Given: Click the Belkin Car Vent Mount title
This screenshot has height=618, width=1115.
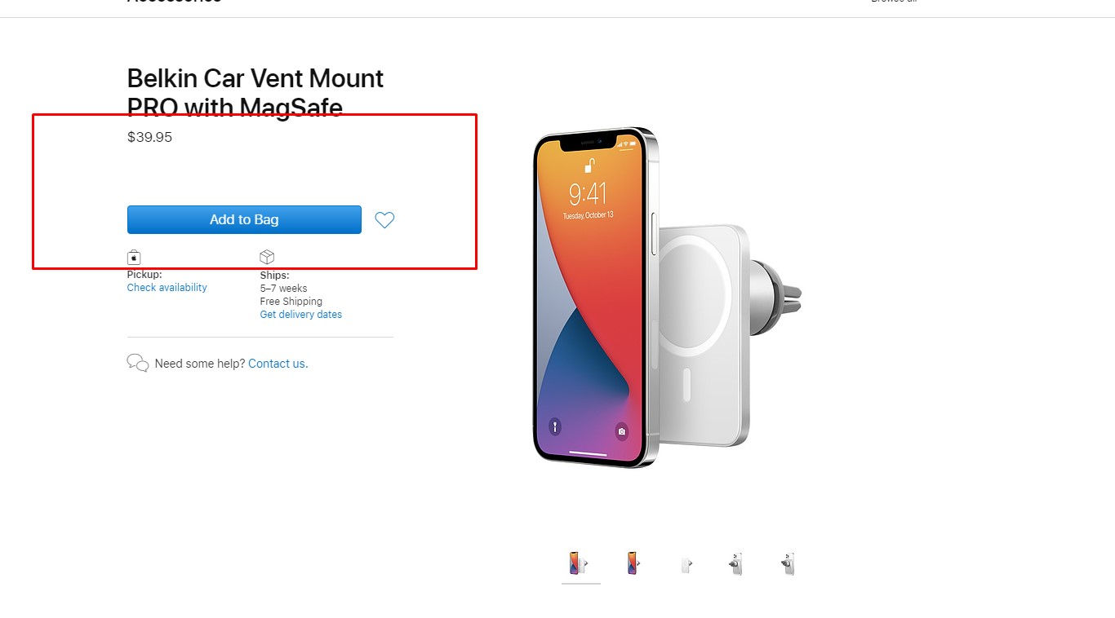Looking at the screenshot, I should pos(255,93).
